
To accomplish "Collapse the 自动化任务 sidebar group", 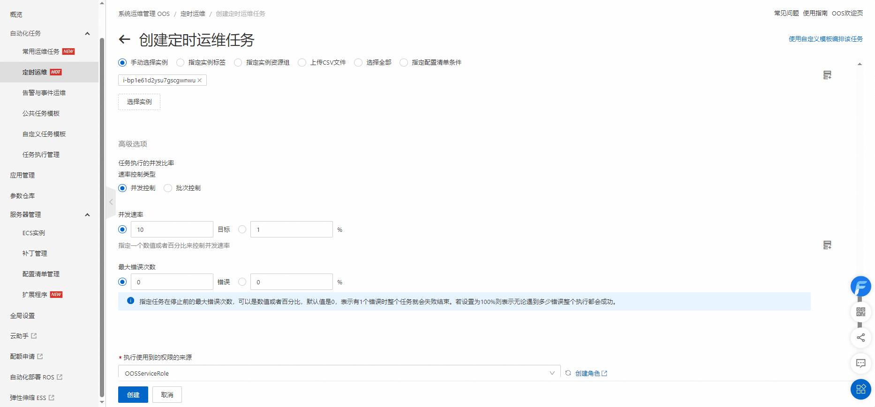I will tap(87, 34).
